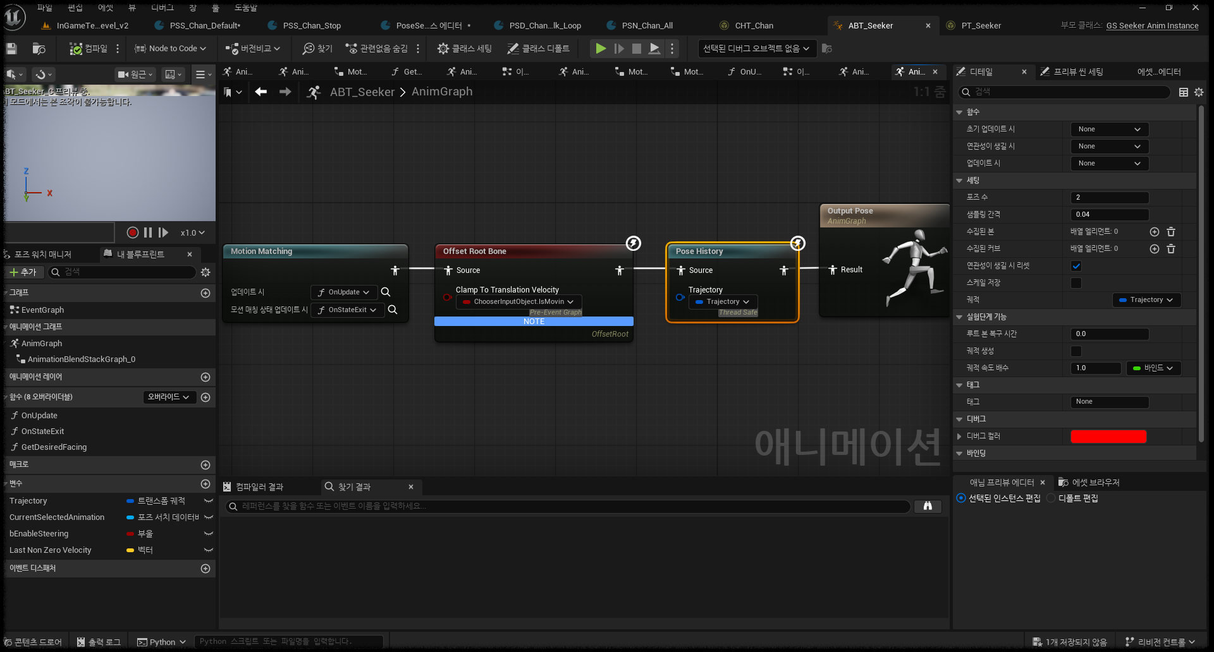Open the 버전비교 diff dropdown

pos(252,49)
